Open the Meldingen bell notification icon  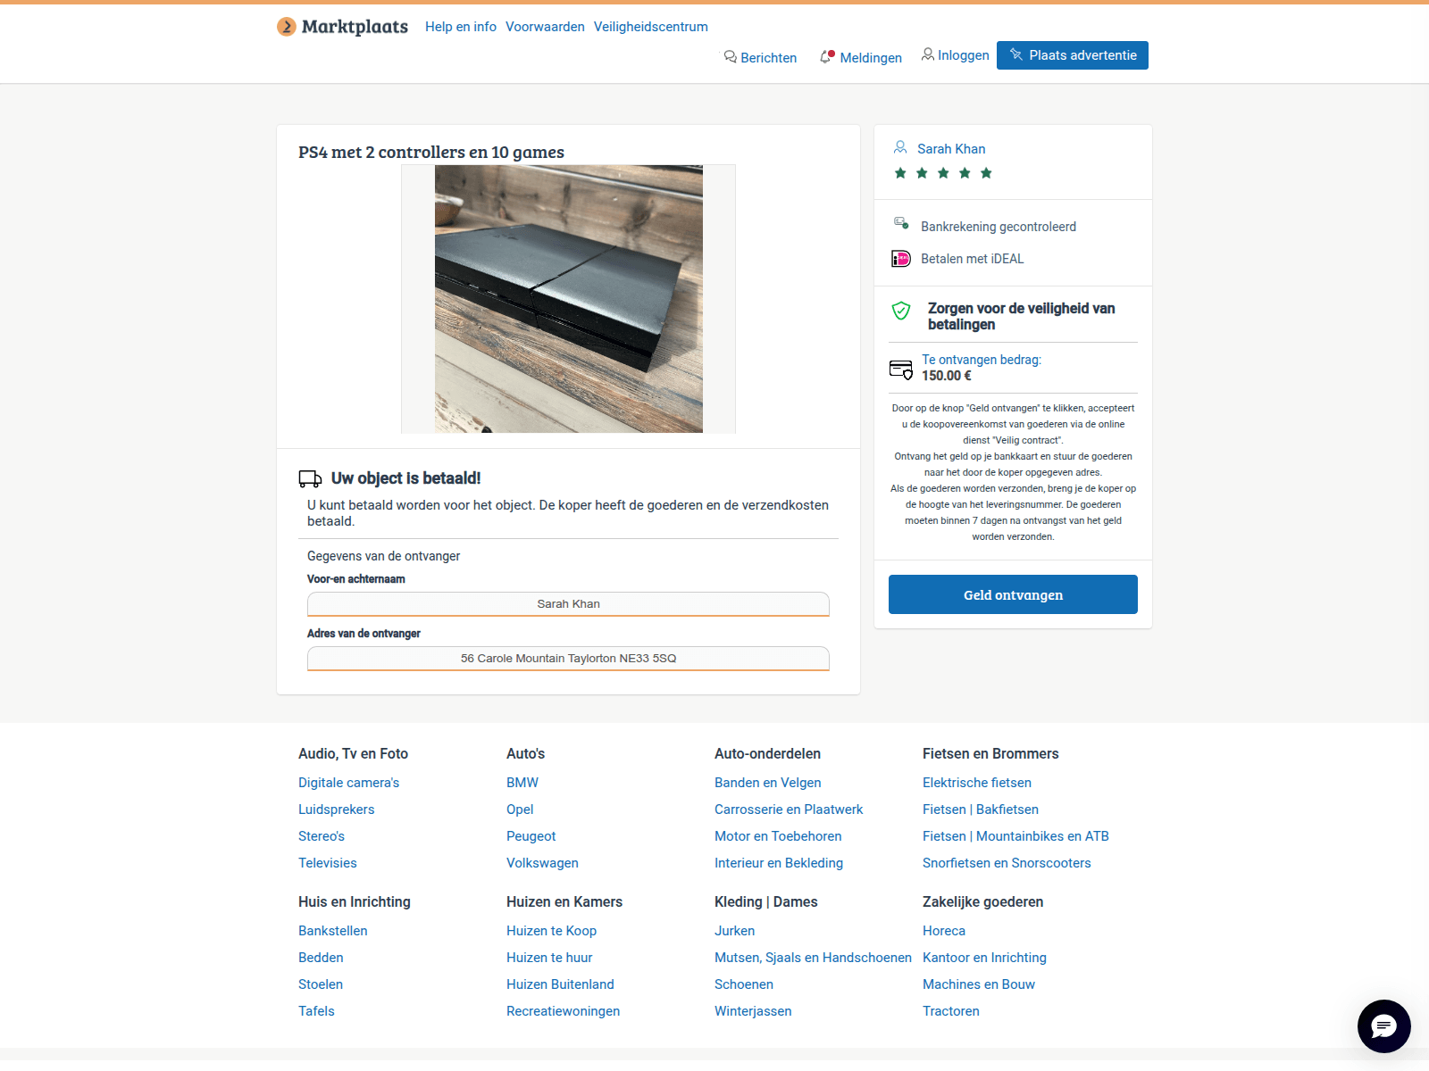(827, 57)
